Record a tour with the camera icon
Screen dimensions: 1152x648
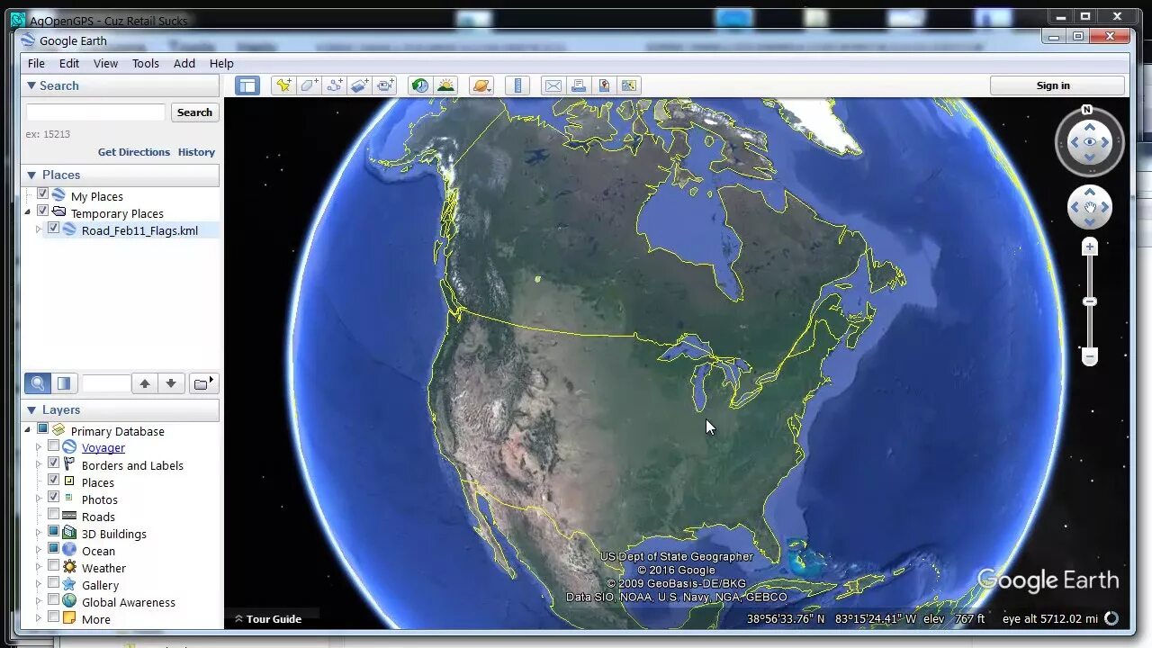[x=386, y=85]
